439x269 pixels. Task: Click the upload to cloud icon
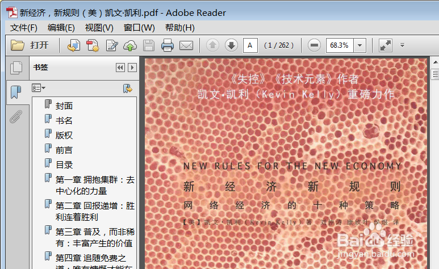point(130,45)
